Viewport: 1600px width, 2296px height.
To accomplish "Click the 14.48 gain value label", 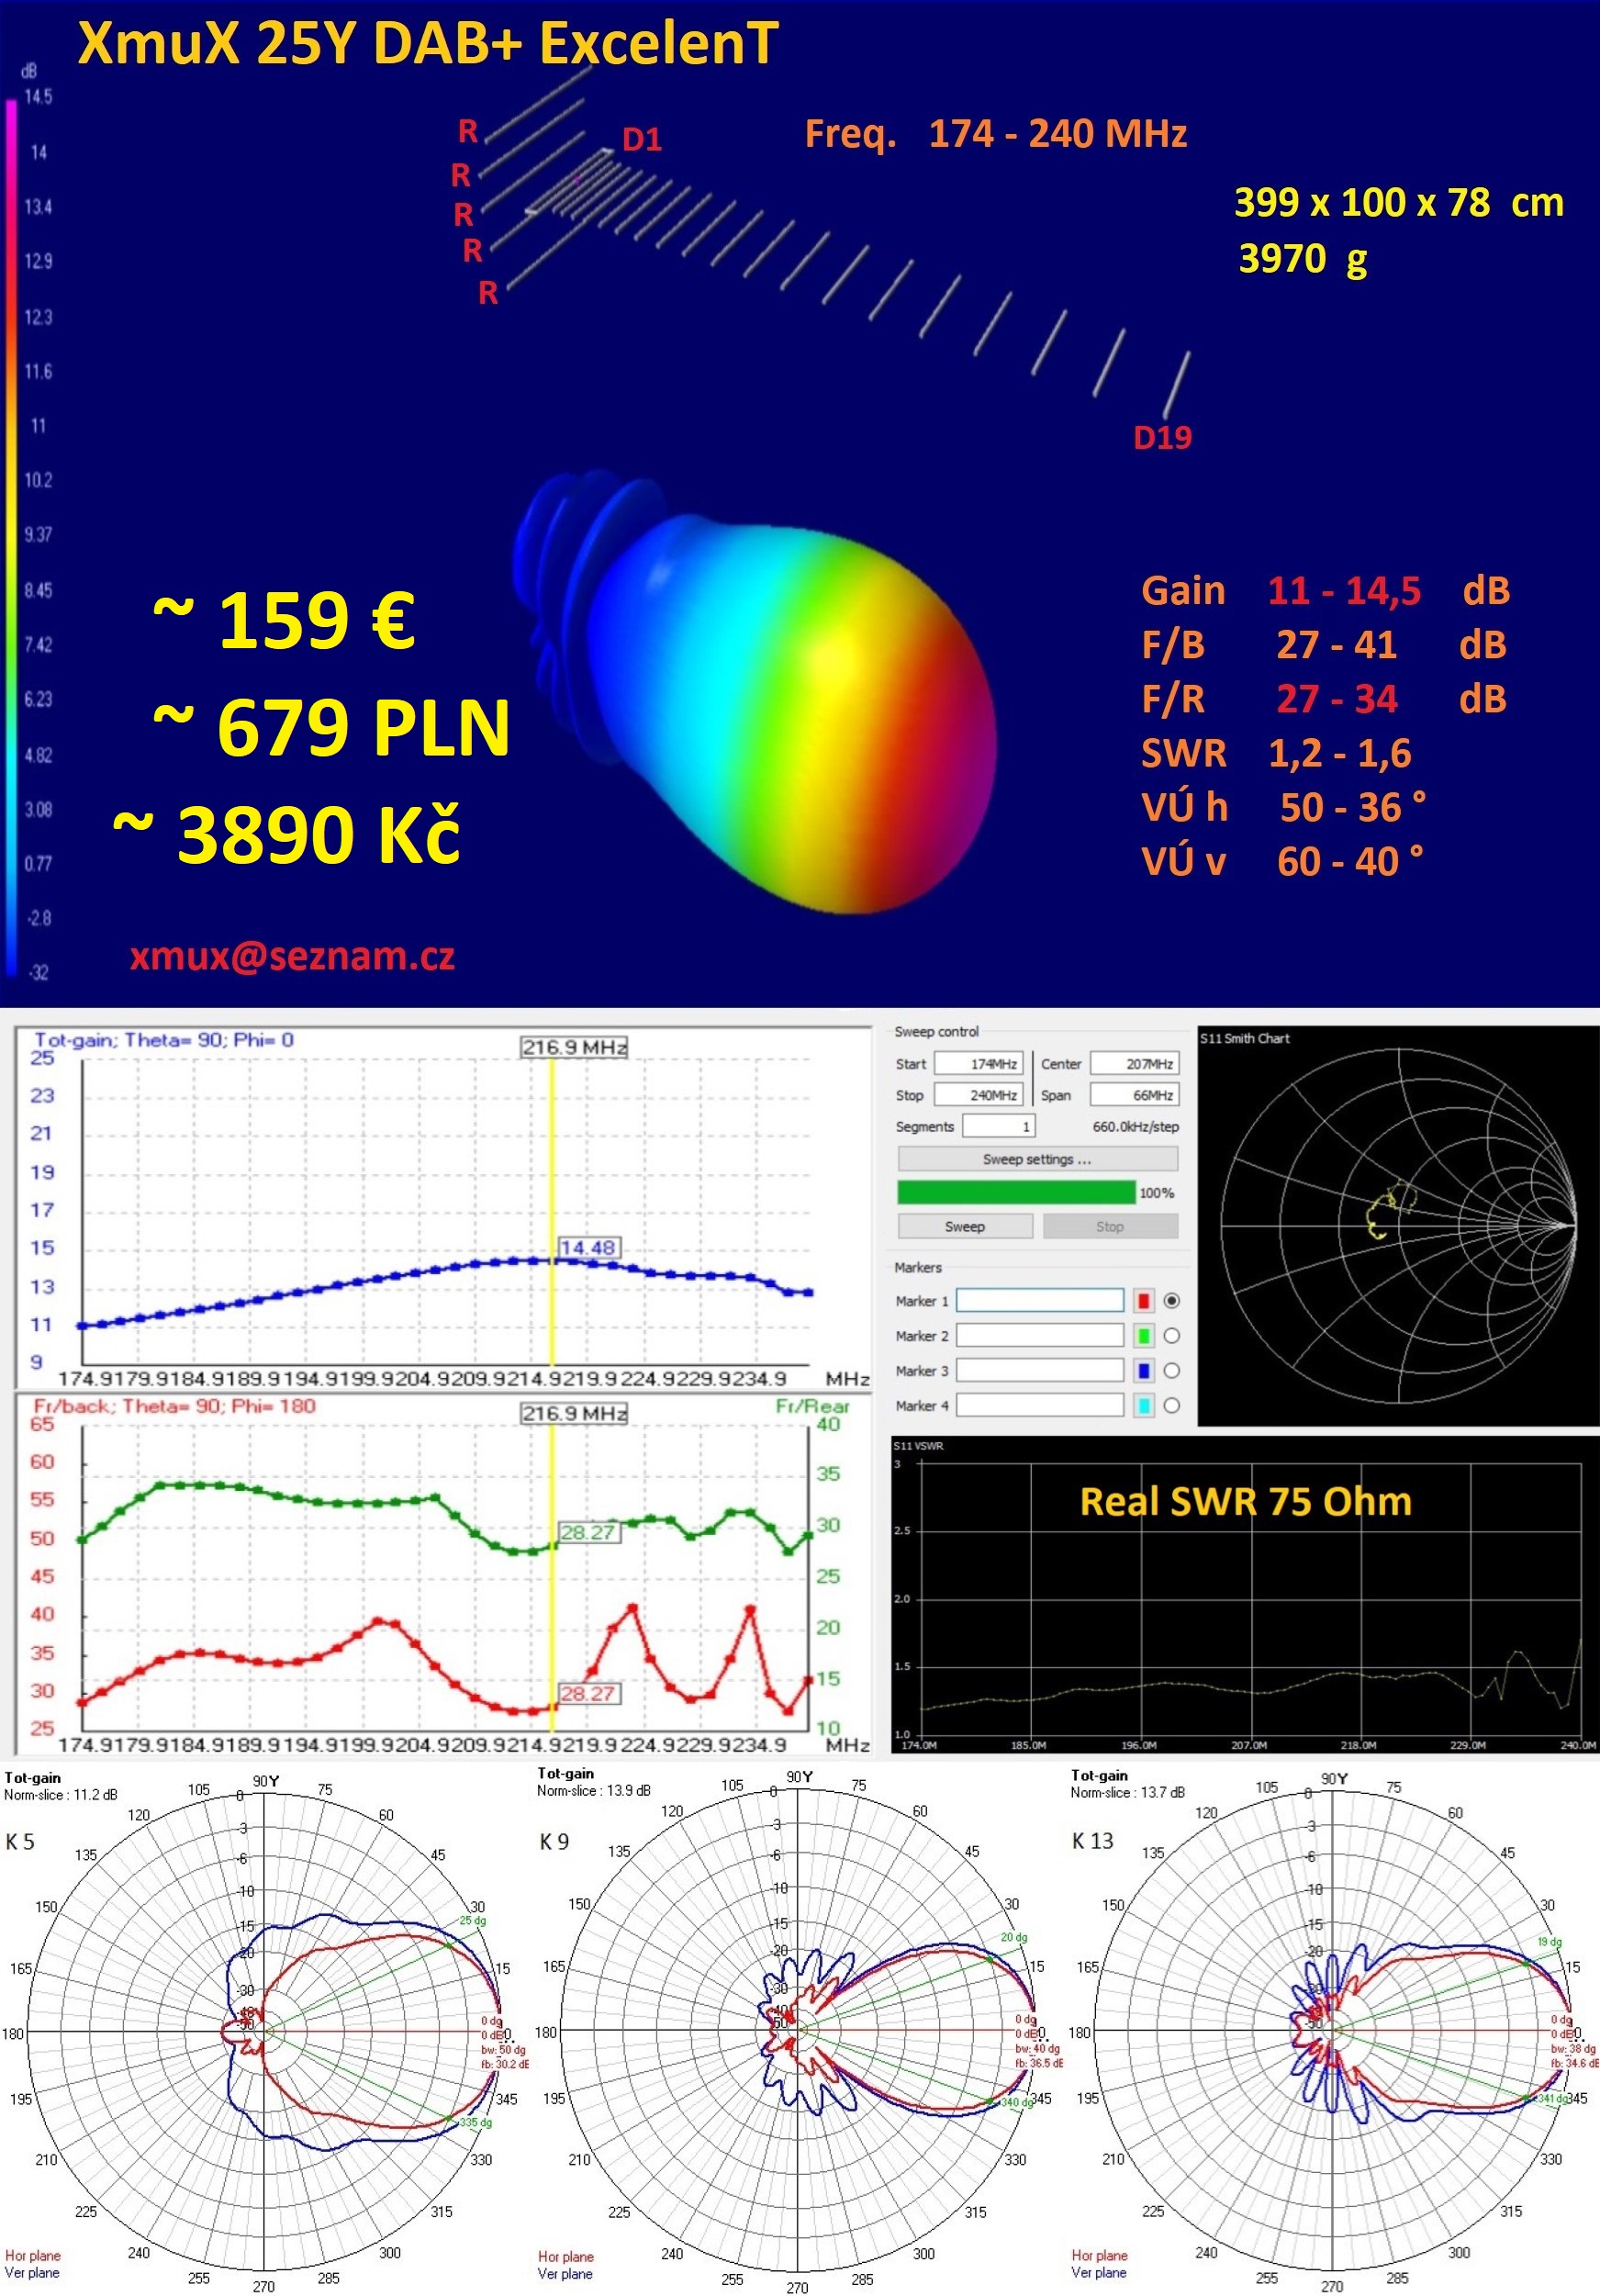I will (588, 1247).
